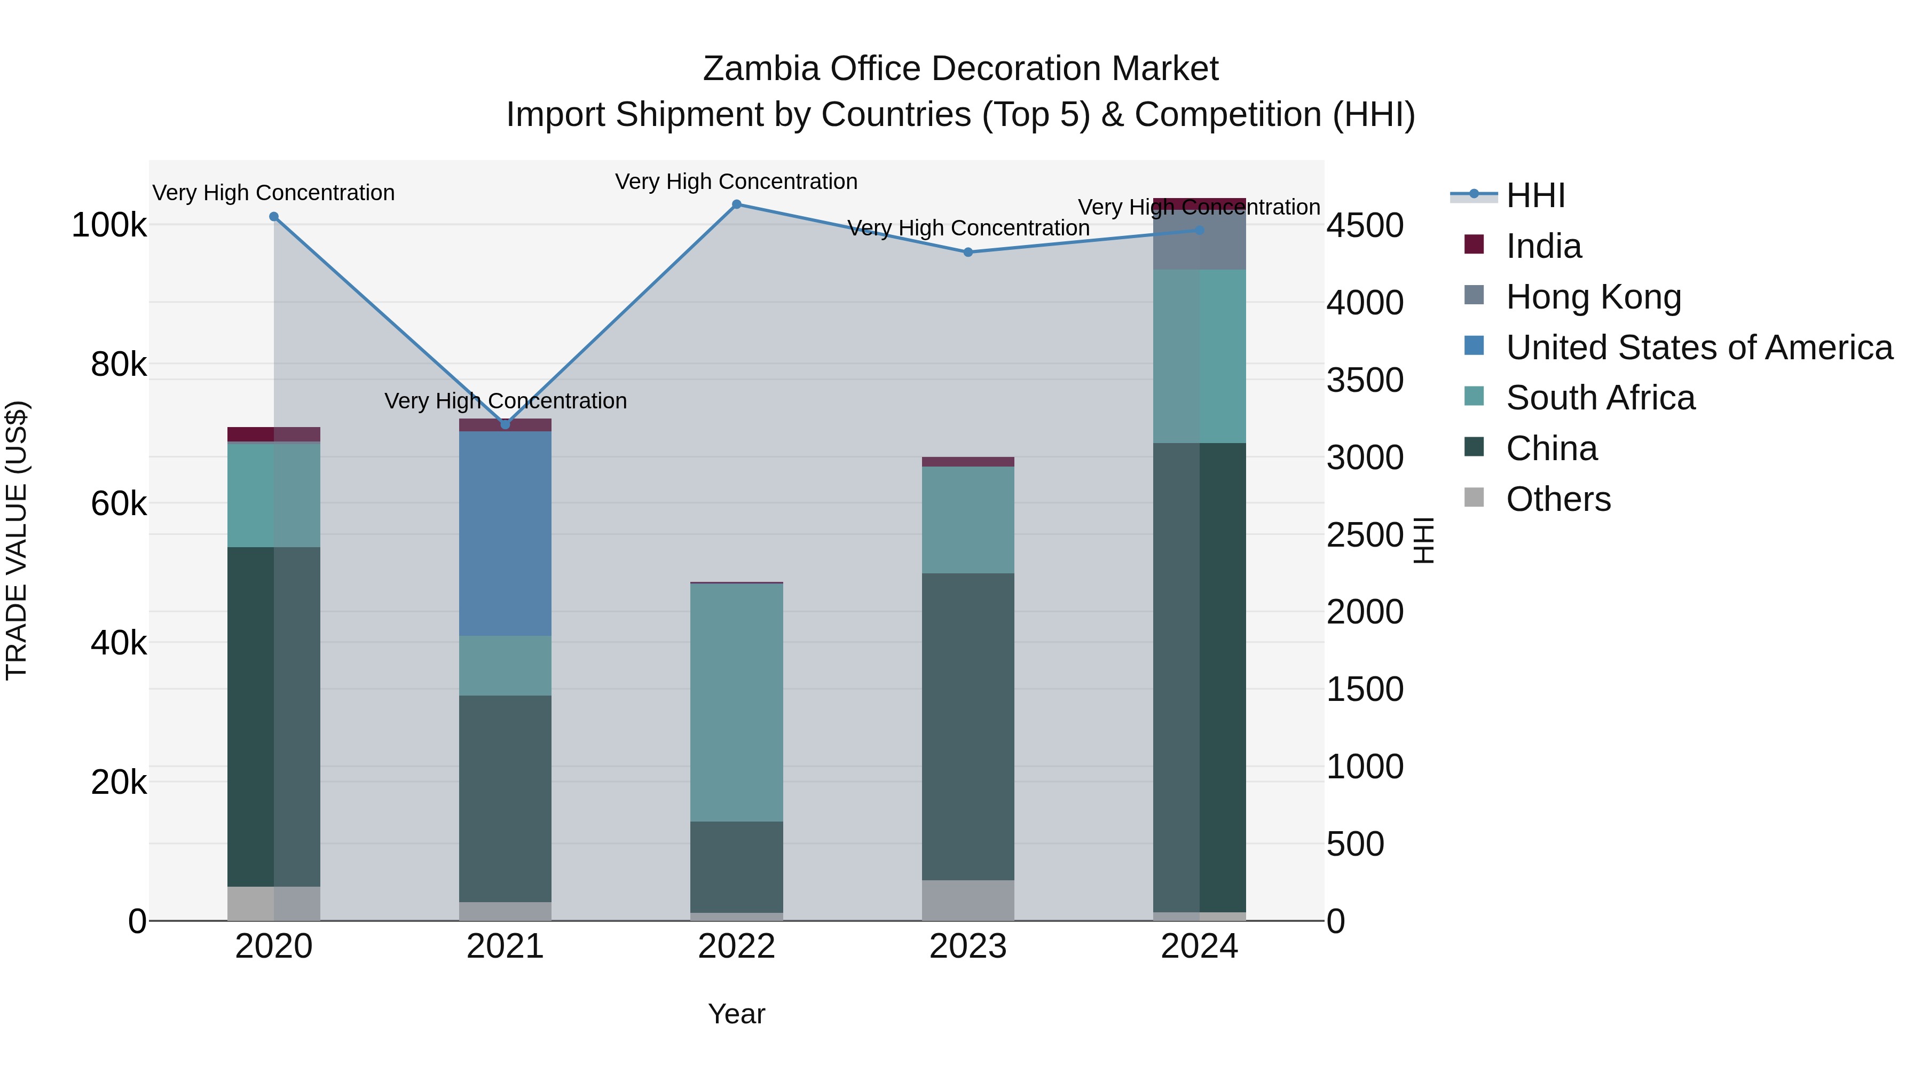This screenshot has width=1922, height=1081.
Task: Click the 4500 right-axis tick label
Action: pos(1365,225)
